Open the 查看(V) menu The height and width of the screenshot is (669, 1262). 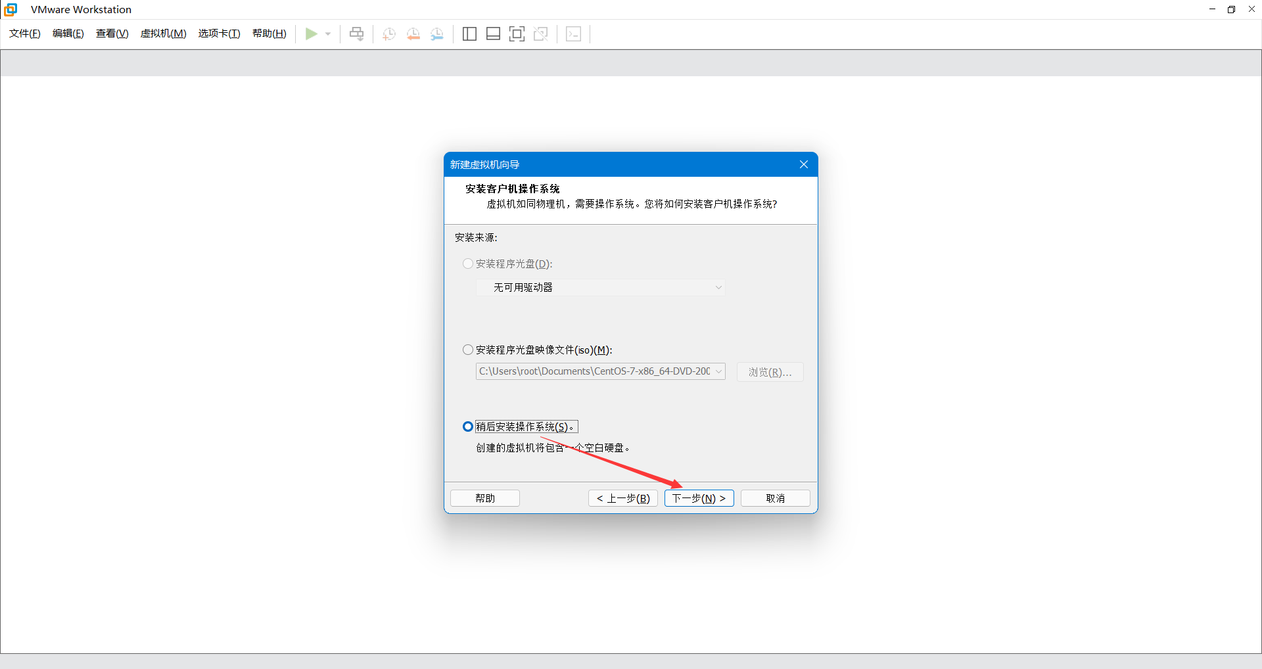click(x=112, y=34)
